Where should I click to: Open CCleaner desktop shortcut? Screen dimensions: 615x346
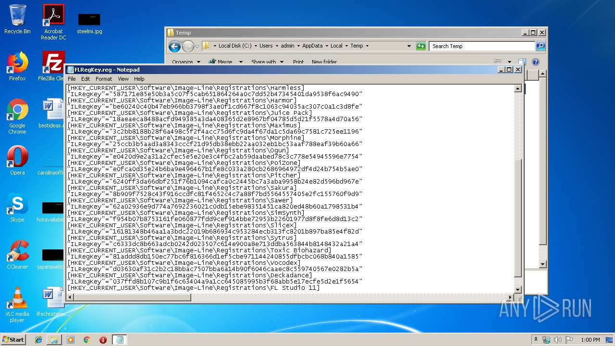[17, 255]
